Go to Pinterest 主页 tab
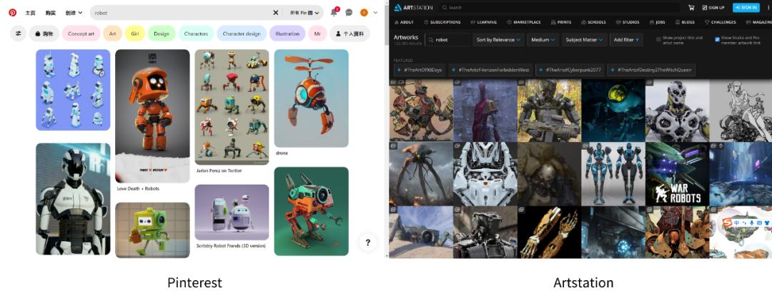772x303 pixels. 30,13
